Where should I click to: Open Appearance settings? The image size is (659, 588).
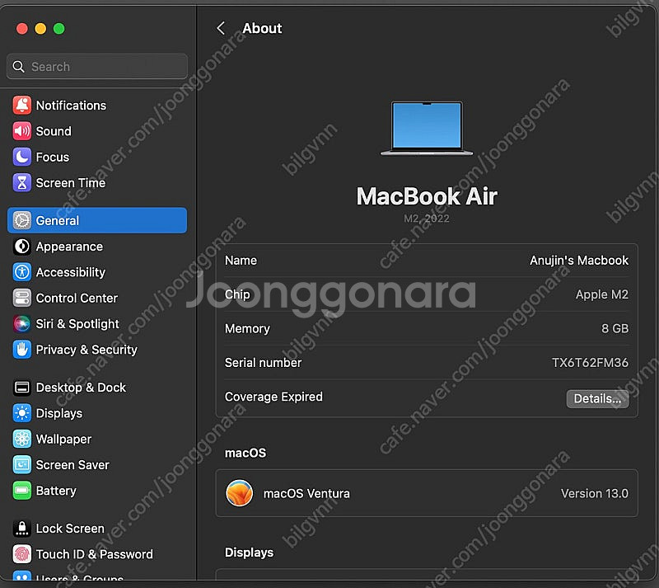pyautogui.click(x=69, y=247)
